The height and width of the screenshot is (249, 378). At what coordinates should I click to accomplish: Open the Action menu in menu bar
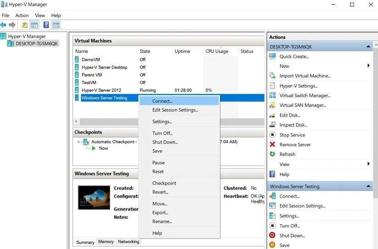[22, 16]
